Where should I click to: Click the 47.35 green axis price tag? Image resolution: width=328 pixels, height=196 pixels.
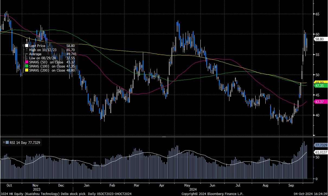coord(318,86)
